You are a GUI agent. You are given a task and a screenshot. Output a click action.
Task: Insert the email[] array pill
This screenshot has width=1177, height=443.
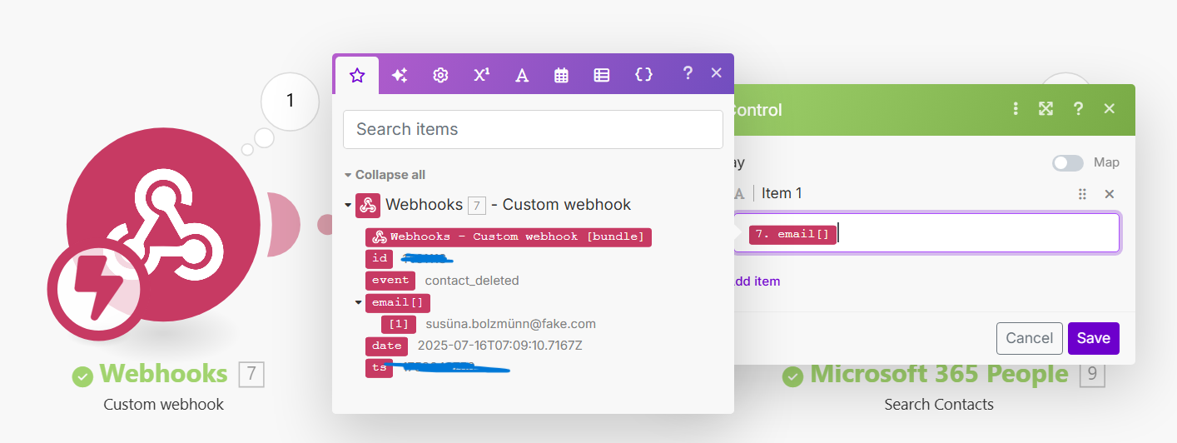pos(398,302)
